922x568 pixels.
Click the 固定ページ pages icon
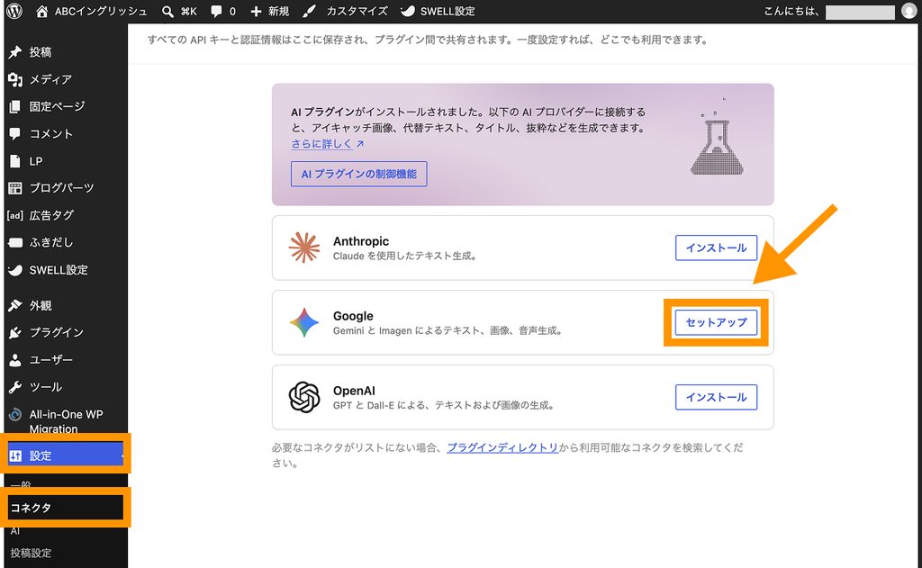click(x=15, y=106)
